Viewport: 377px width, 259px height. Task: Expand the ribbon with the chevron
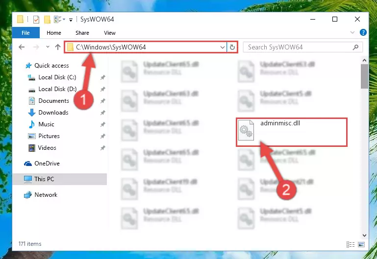(x=352, y=32)
